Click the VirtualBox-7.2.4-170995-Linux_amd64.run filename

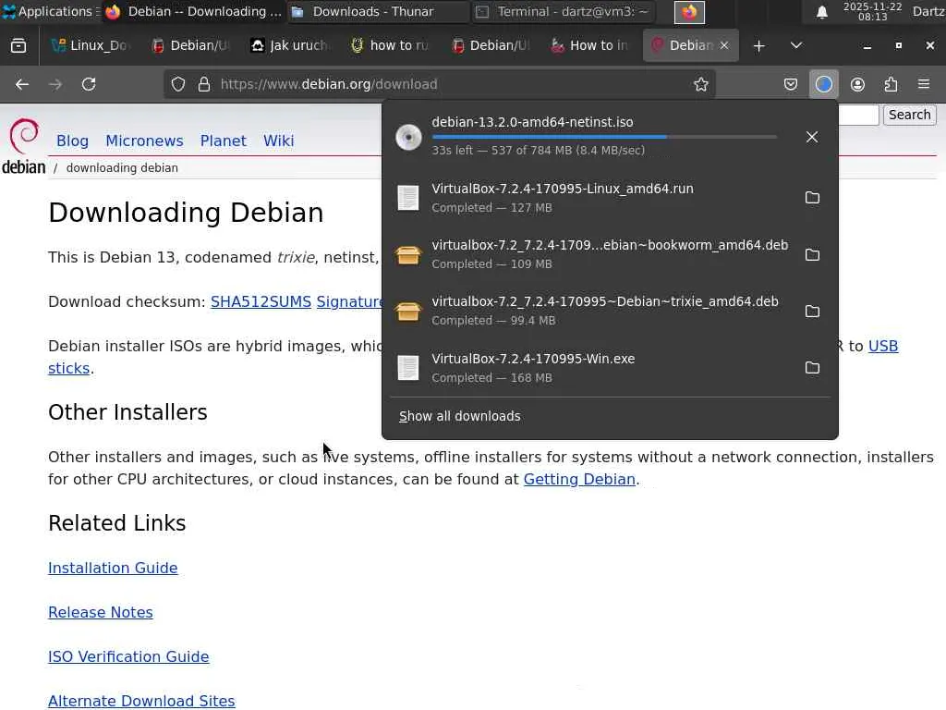(563, 189)
